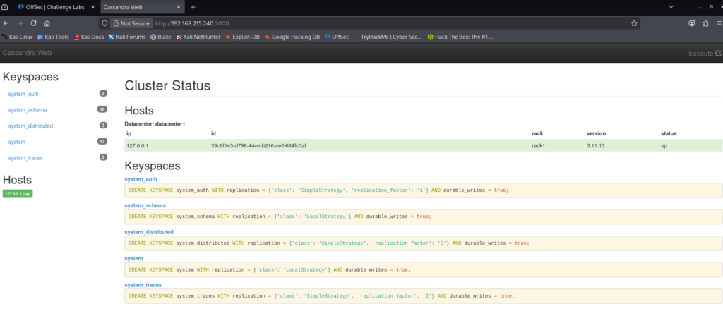Click the URL address field
Screen dimensions: 723x323
click(x=353, y=23)
